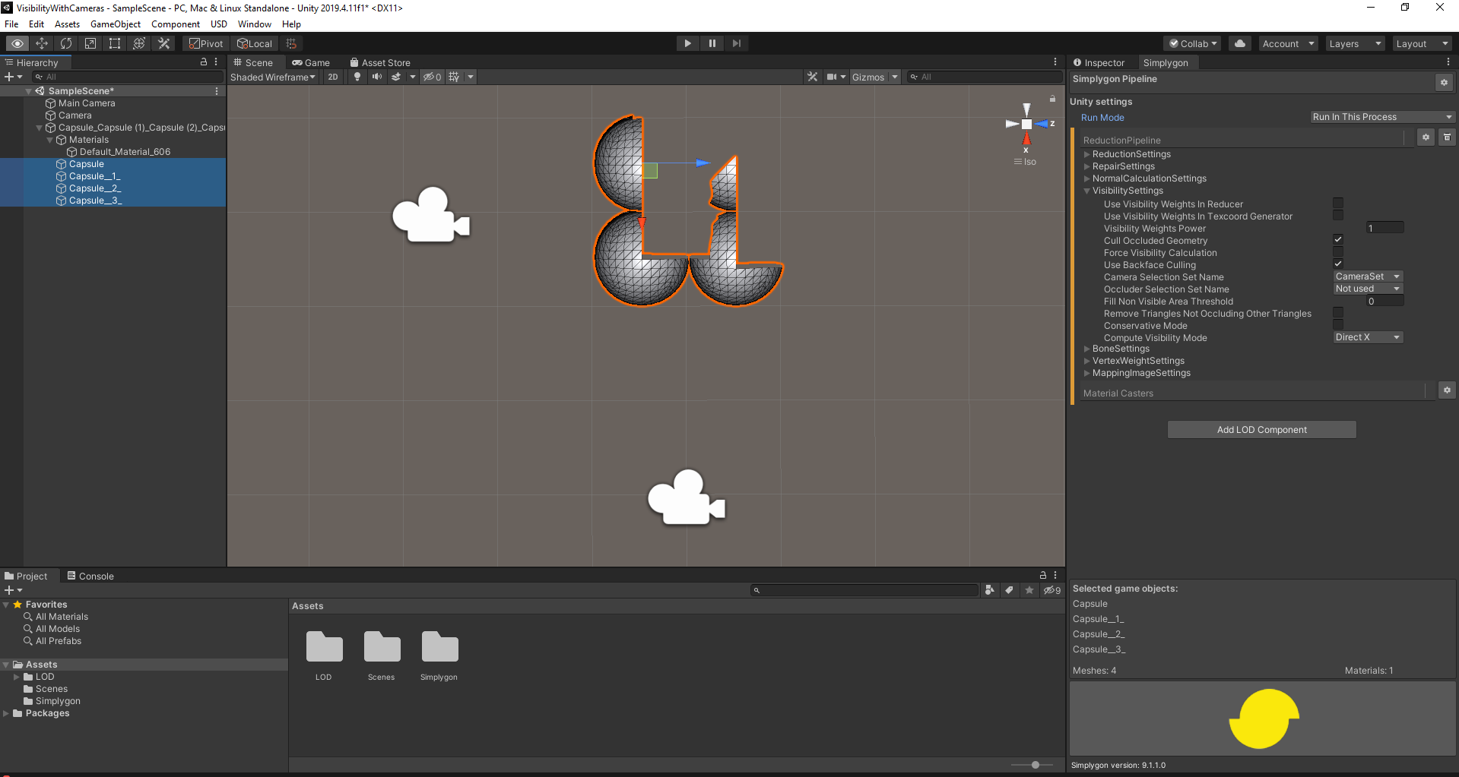Enable Force Visibility Calculation

click(x=1337, y=251)
